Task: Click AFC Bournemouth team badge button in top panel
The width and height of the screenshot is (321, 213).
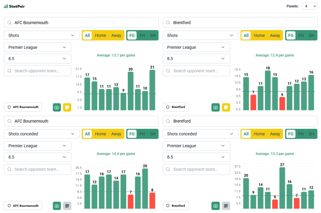Action: 23,107
